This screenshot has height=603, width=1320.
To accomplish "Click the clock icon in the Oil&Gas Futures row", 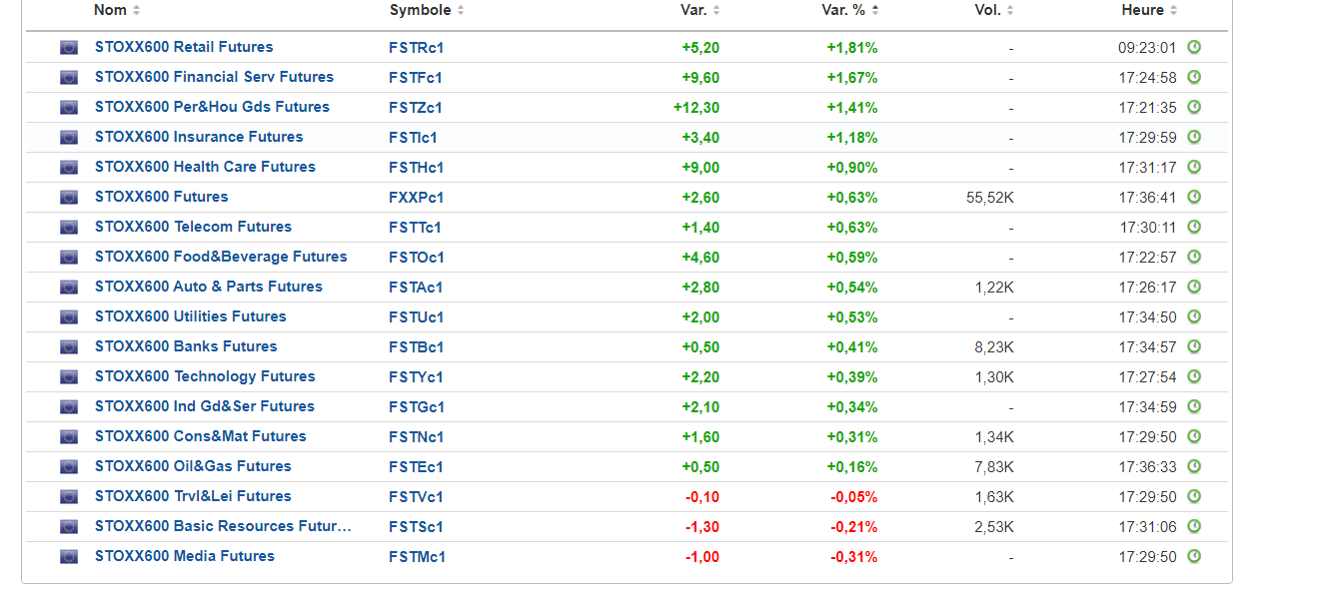I will click(1193, 466).
